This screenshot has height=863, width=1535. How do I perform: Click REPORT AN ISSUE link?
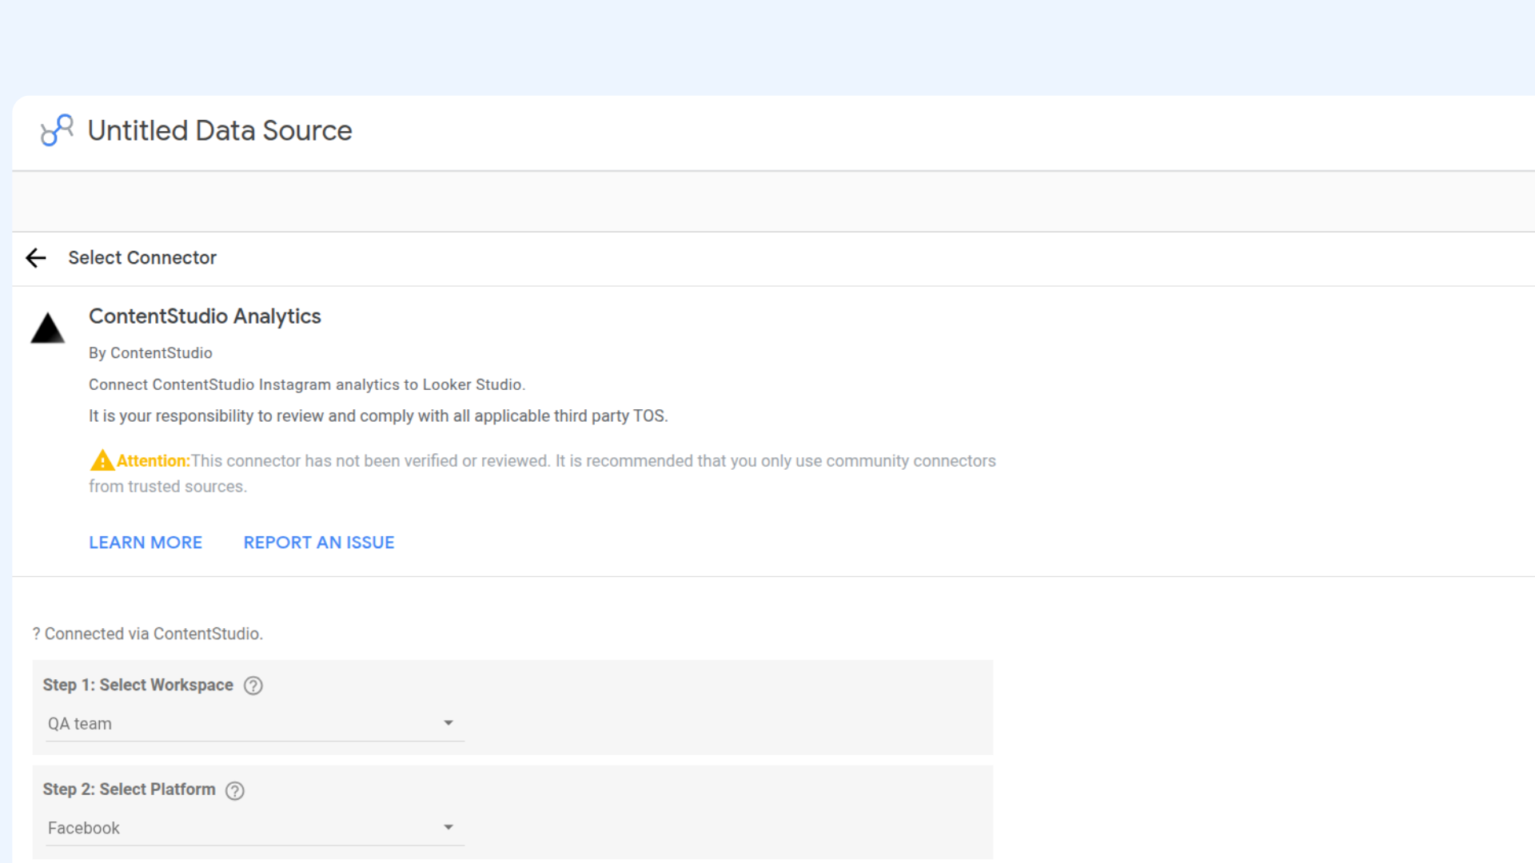pos(319,543)
